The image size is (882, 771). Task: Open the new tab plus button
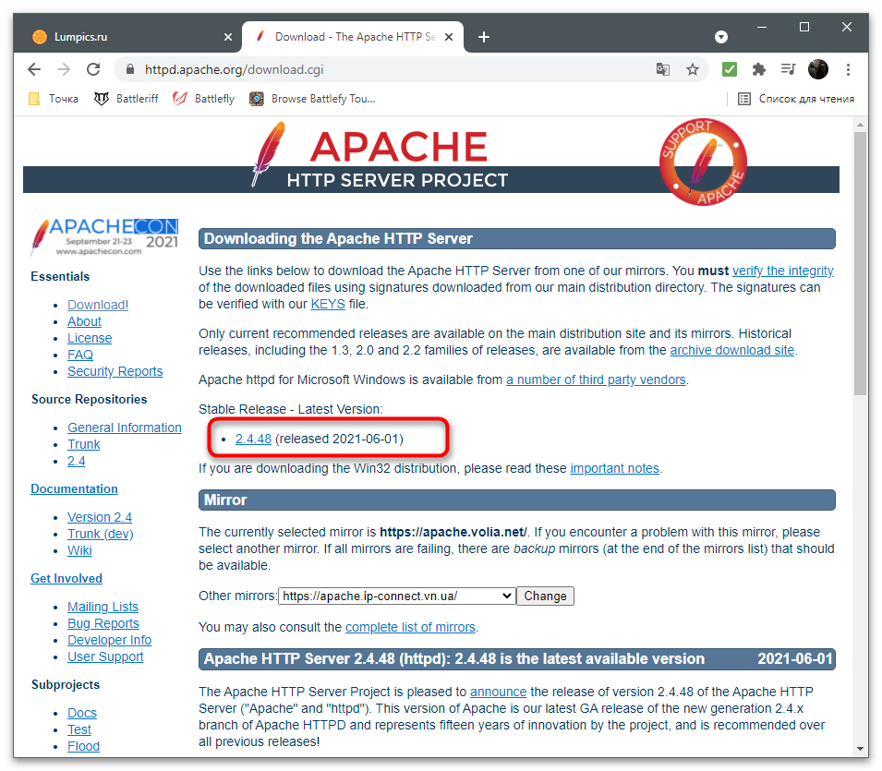[484, 37]
